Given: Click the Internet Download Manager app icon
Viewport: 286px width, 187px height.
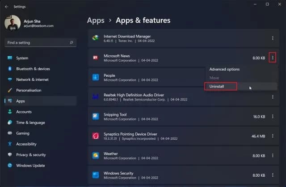Looking at the screenshot, I should [96, 38].
